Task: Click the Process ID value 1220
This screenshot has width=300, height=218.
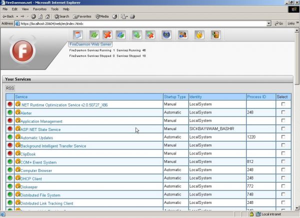Action: click(251, 137)
